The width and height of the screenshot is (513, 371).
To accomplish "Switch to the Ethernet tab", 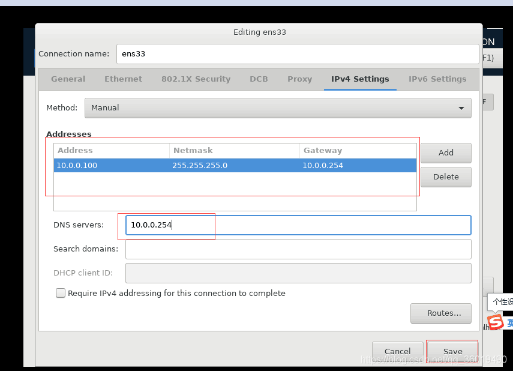I will pos(124,79).
